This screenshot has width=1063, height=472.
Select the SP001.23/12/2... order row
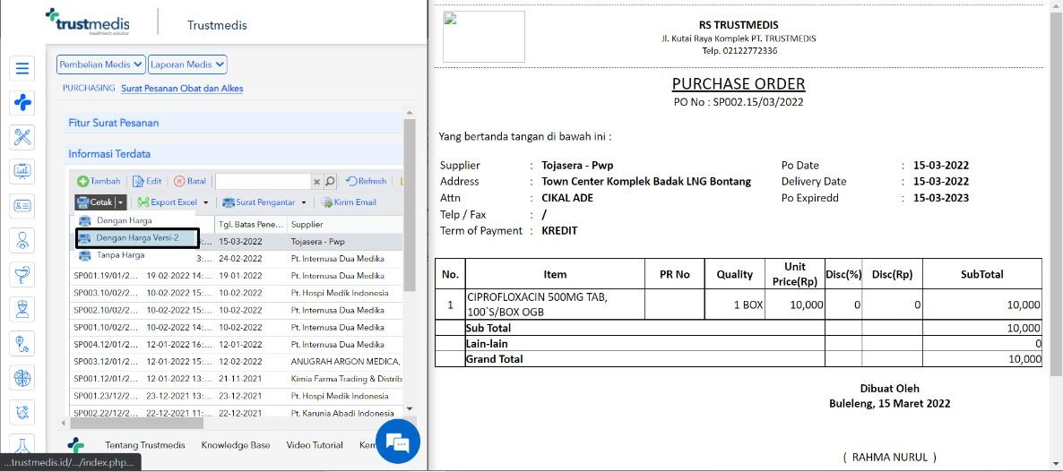[236, 396]
